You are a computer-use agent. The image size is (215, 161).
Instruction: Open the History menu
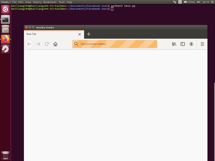[x=37, y=2]
